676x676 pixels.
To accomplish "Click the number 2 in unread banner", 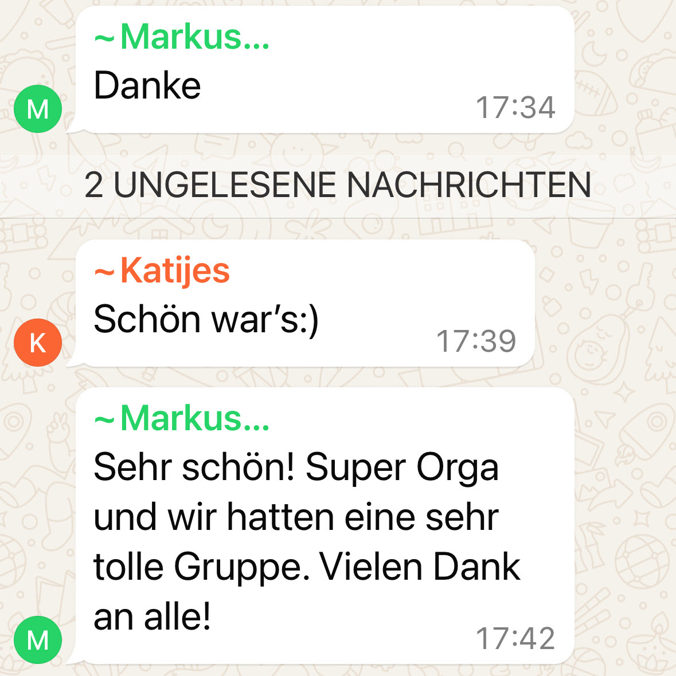I will tap(93, 186).
